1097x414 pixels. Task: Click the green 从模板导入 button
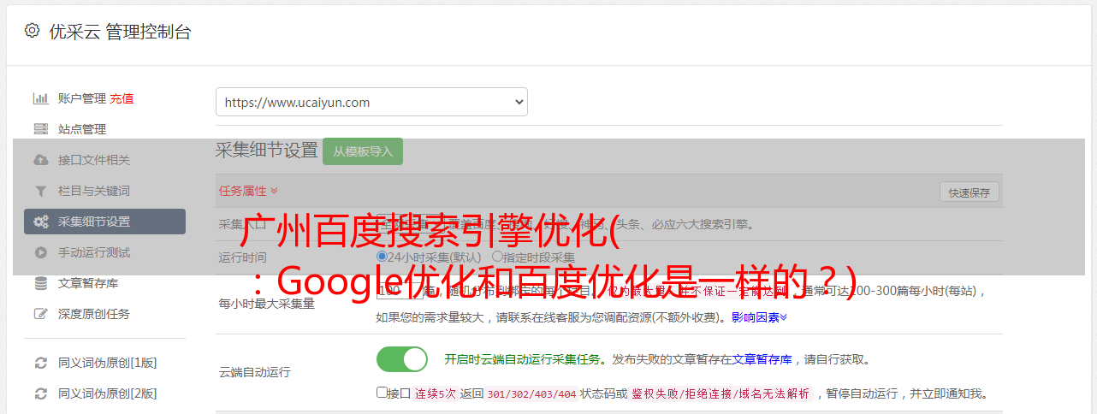363,151
